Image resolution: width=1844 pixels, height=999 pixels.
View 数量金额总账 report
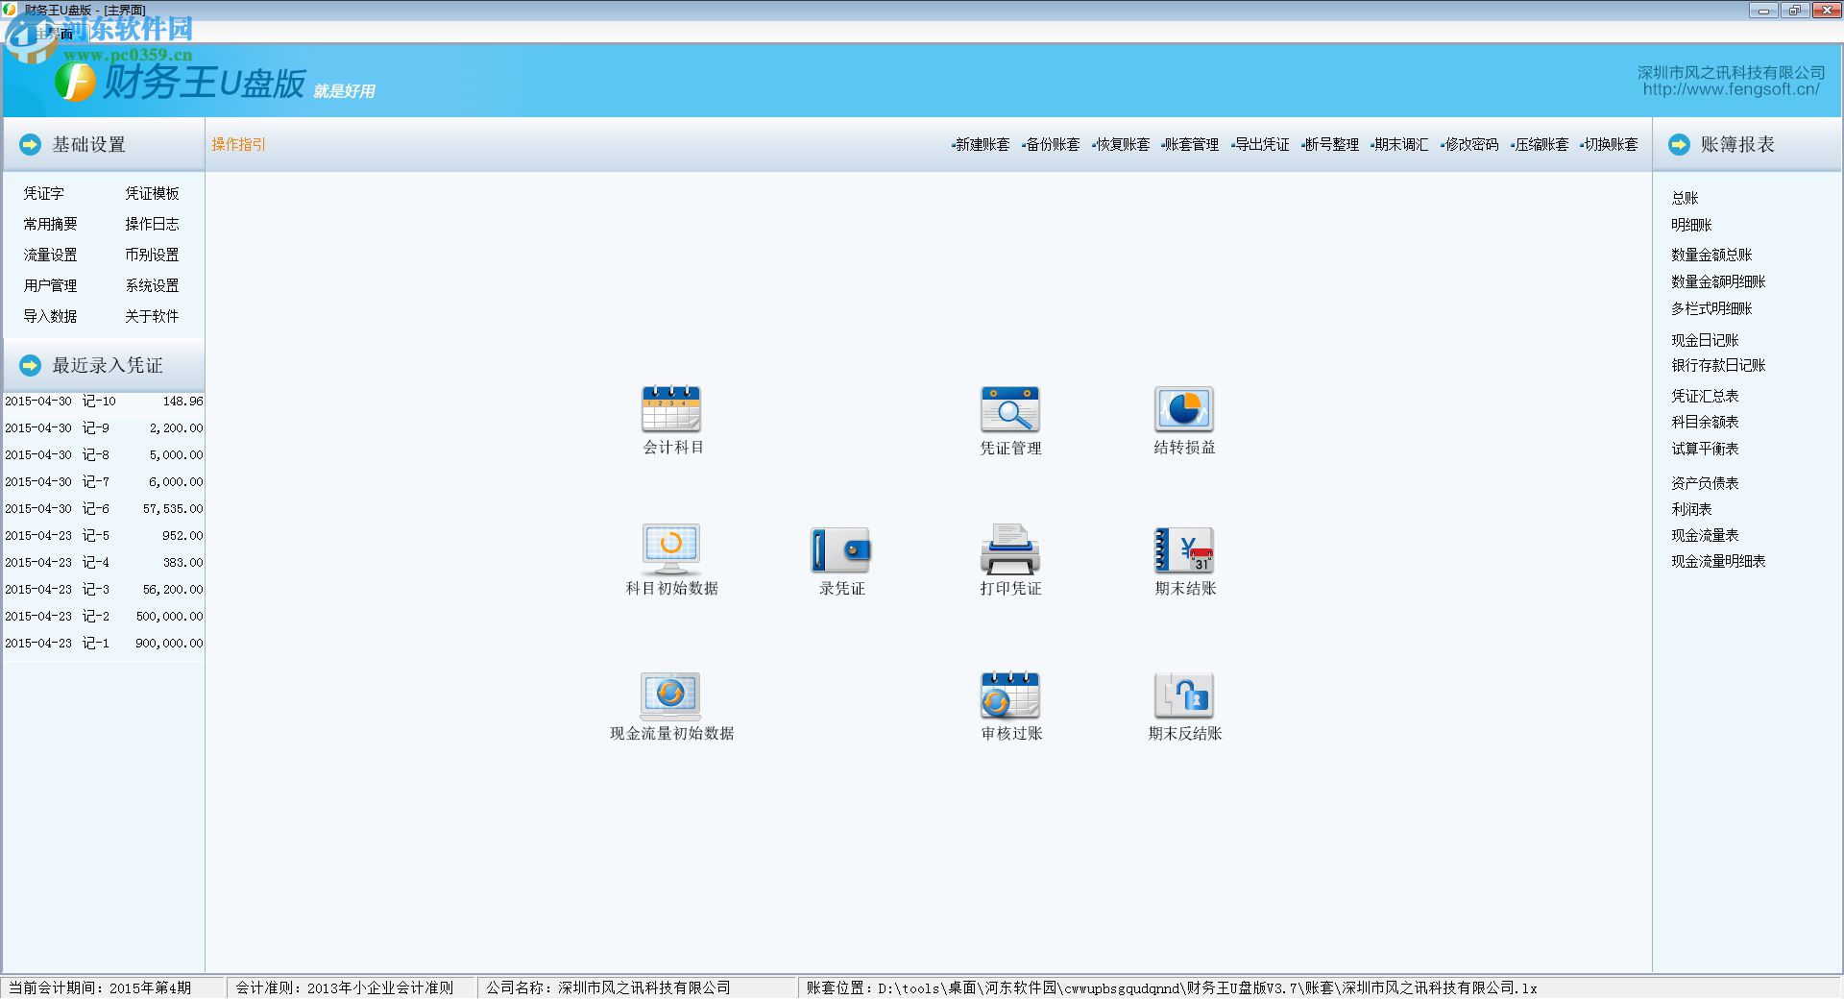1711,256
